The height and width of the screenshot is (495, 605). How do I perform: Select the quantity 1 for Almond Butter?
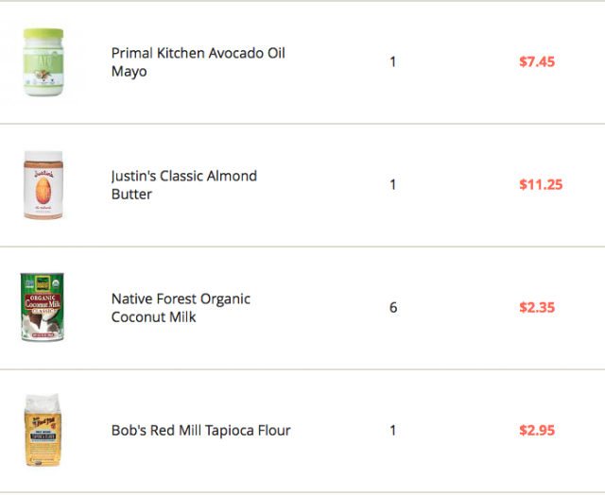point(392,185)
